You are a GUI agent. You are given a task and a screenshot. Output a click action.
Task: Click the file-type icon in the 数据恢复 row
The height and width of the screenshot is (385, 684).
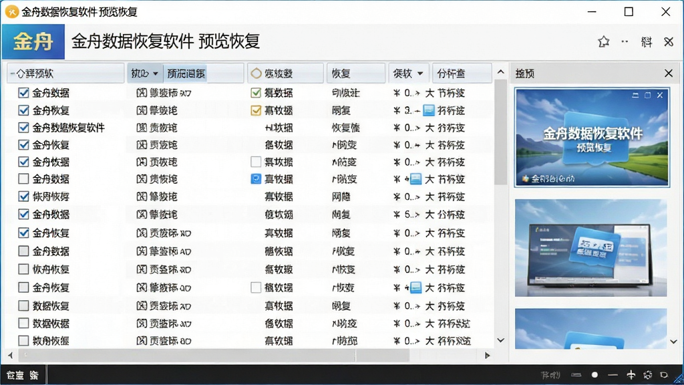tap(142, 306)
